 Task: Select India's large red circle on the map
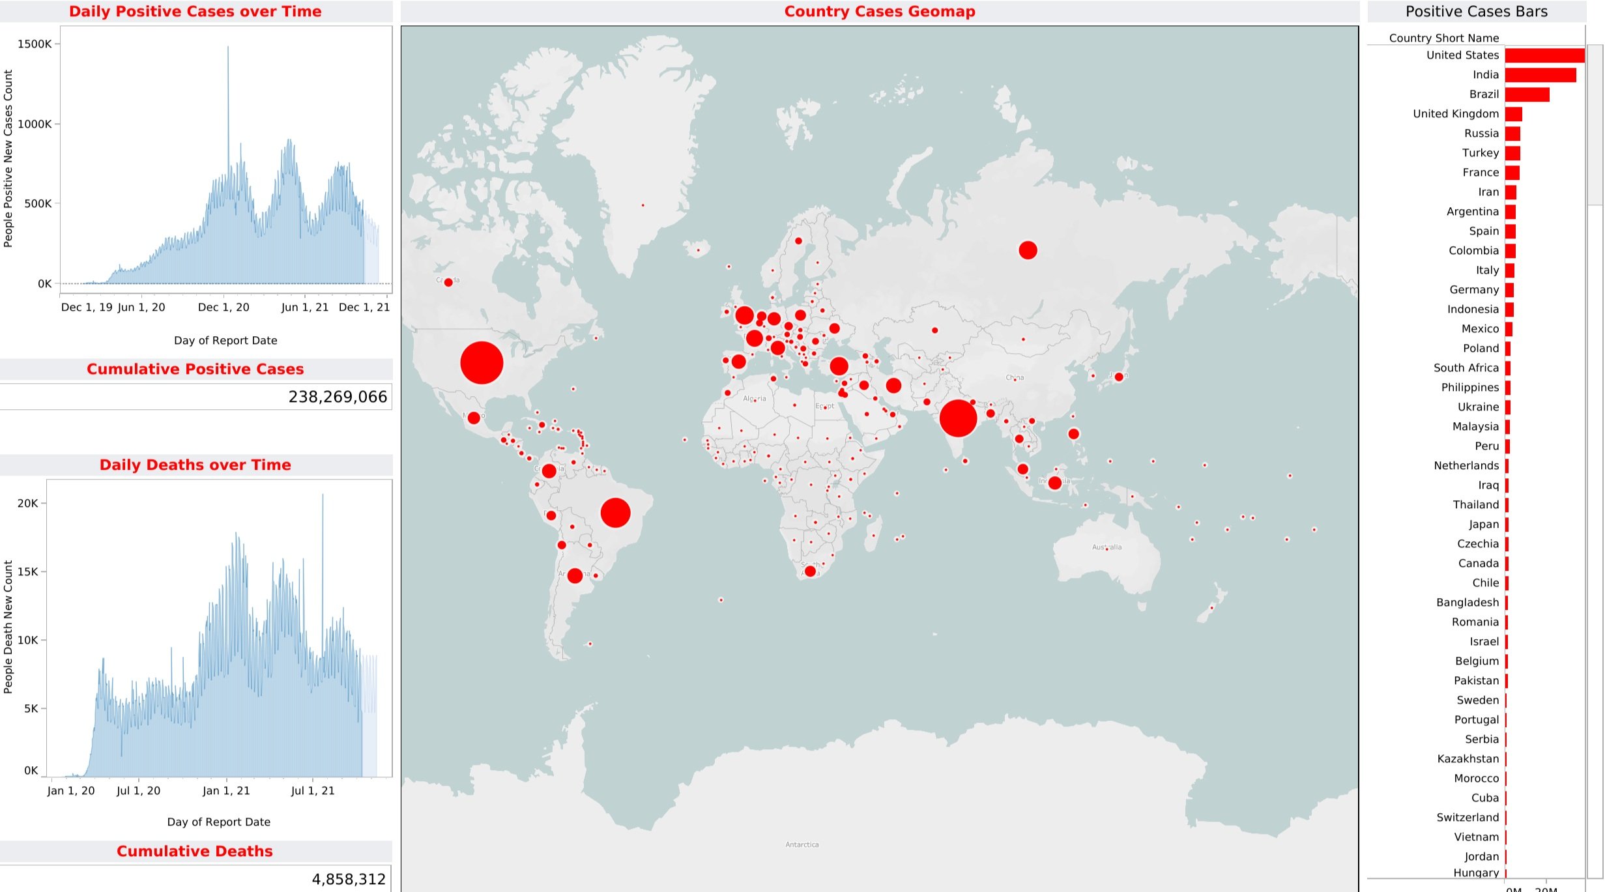[x=958, y=418]
